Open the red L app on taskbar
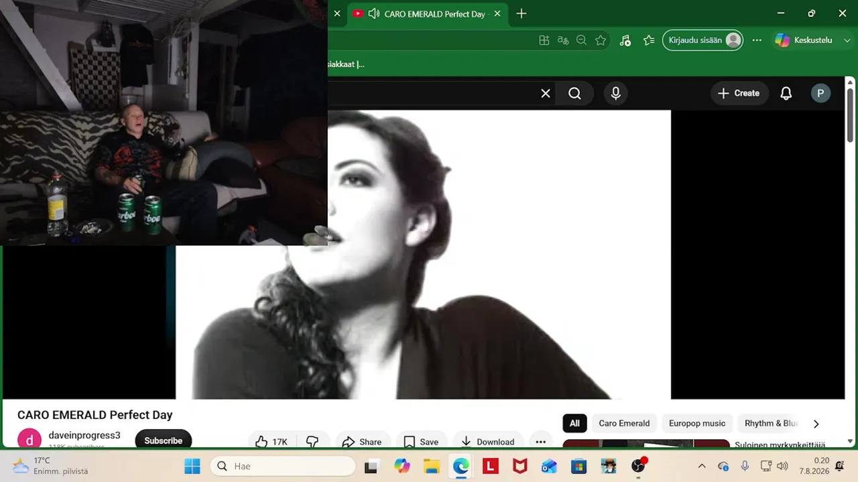The image size is (858, 482). coord(491,466)
